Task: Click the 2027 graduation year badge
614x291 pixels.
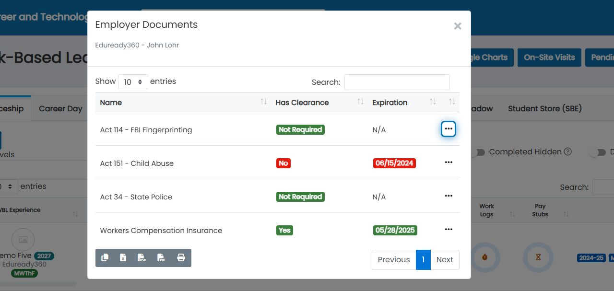Action: click(44, 256)
